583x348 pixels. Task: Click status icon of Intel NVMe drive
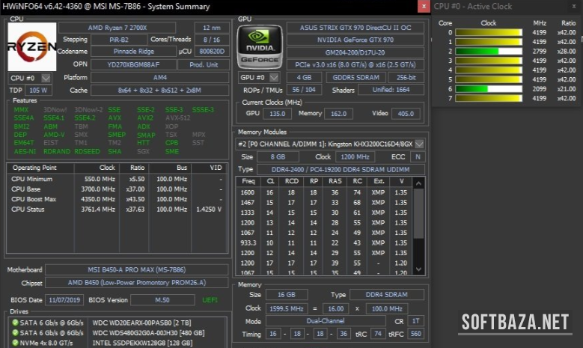point(15,343)
